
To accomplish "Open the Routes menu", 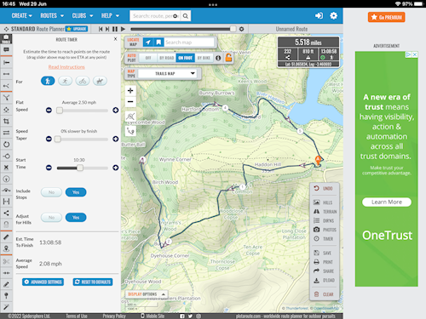I will (52, 16).
